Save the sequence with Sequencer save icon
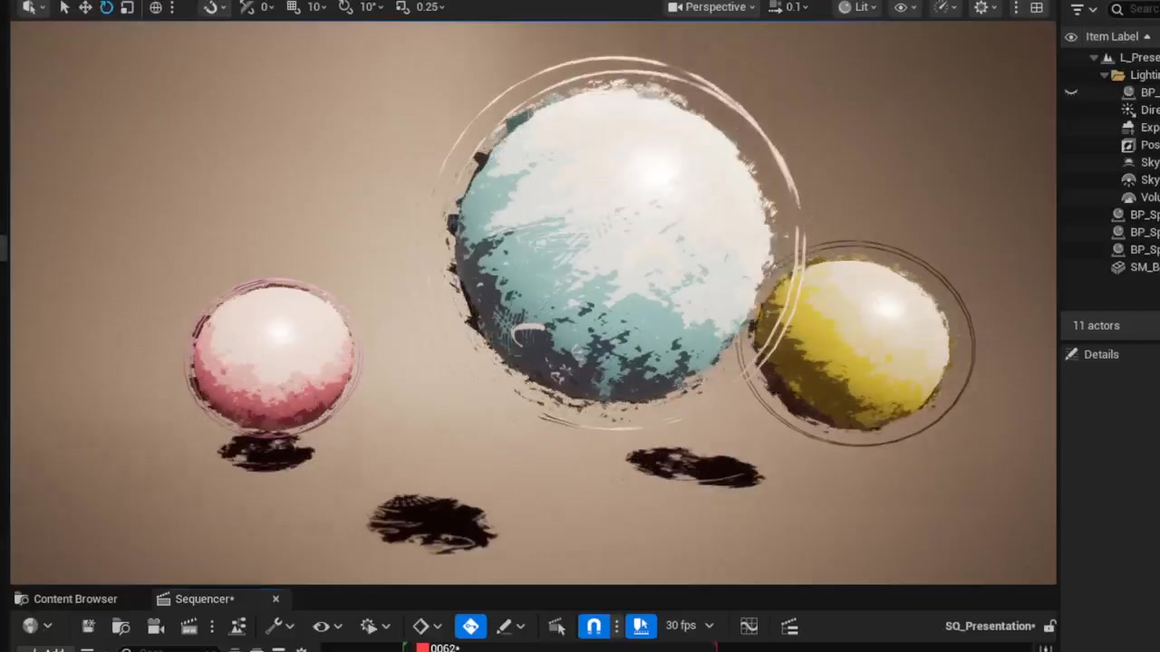The height and width of the screenshot is (652, 1160). [88, 626]
